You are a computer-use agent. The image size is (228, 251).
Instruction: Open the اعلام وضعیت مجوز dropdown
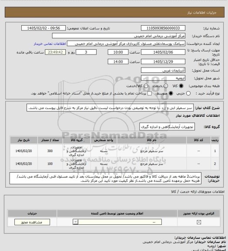click(x=117, y=222)
